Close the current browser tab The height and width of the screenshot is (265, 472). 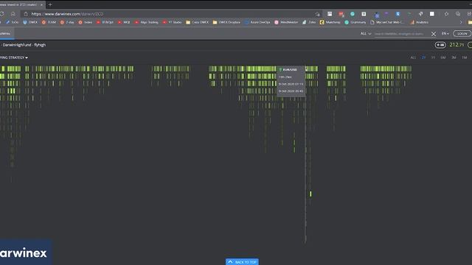pyautogui.click(x=41, y=4)
